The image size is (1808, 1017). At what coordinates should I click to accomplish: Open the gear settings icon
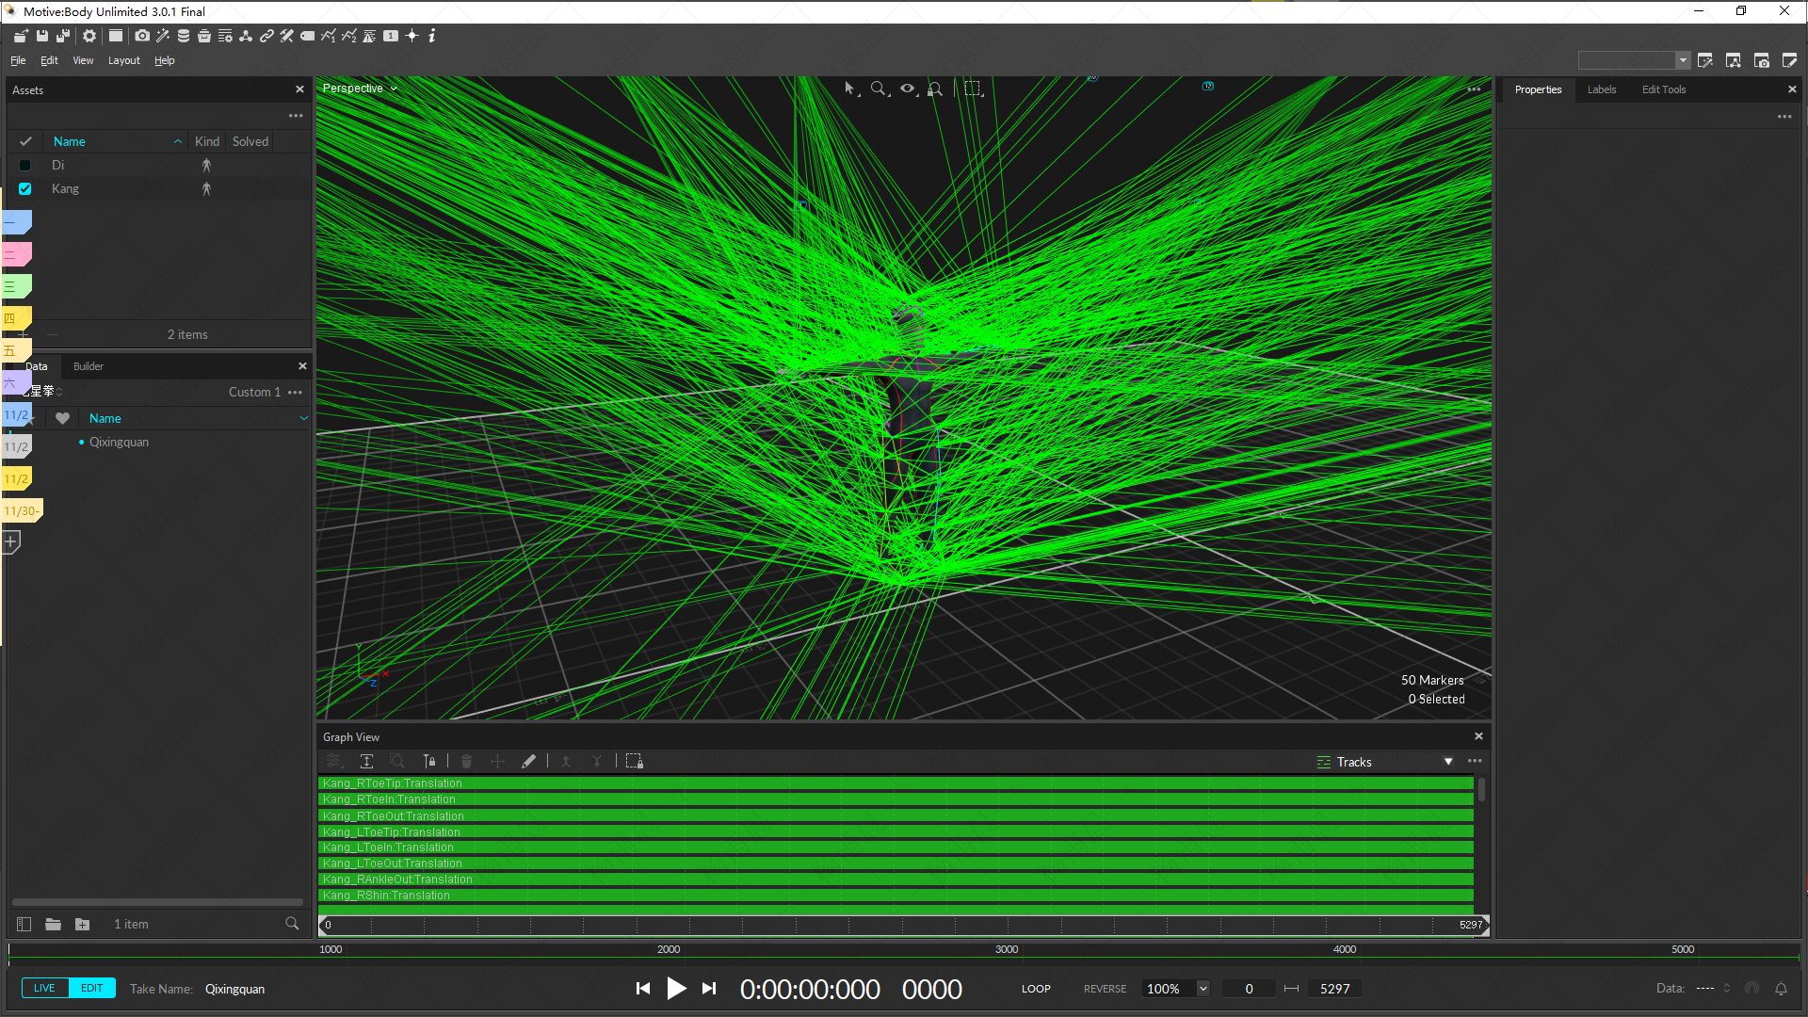click(89, 36)
